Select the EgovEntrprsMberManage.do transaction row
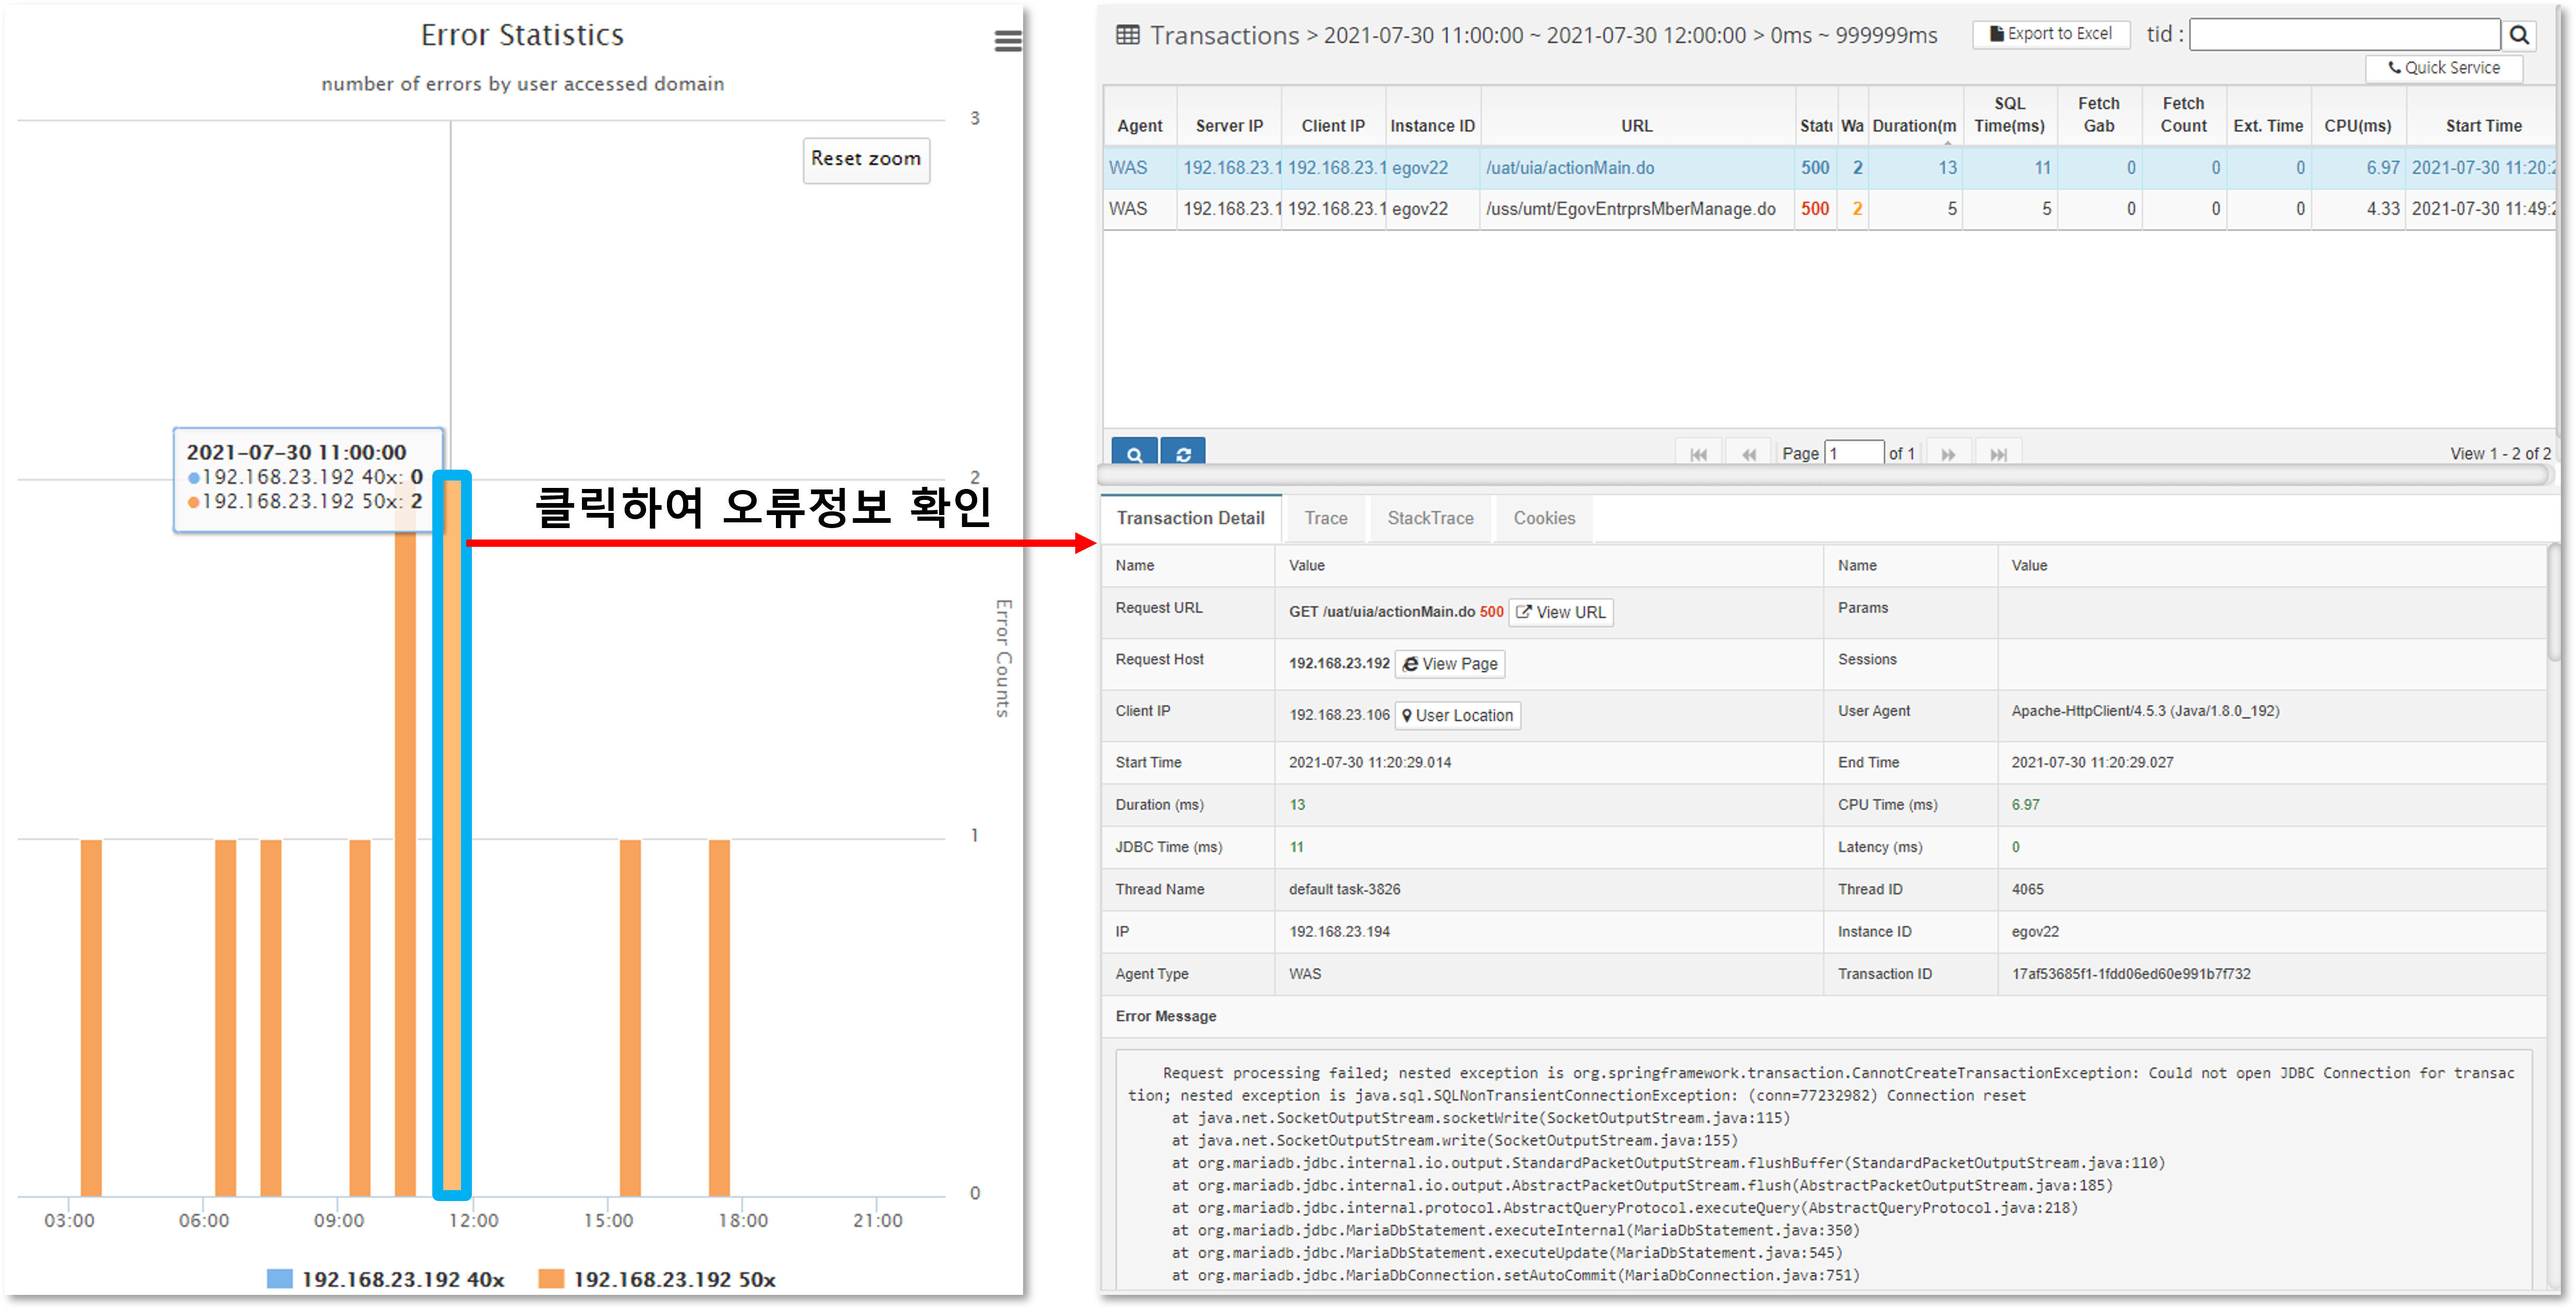This screenshot has height=1310, width=2576. (x=1630, y=209)
